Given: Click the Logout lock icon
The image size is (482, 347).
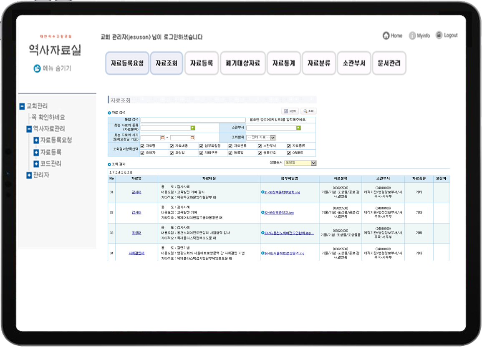Looking at the screenshot, I should point(439,35).
